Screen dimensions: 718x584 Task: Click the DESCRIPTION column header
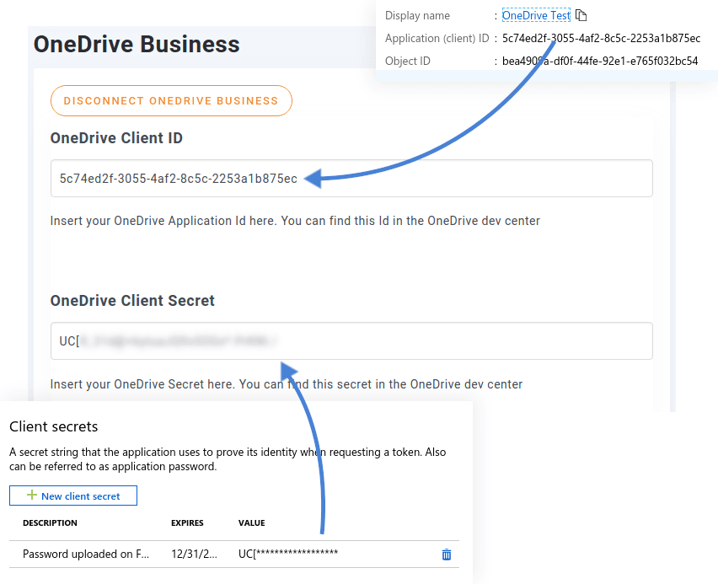(50, 523)
